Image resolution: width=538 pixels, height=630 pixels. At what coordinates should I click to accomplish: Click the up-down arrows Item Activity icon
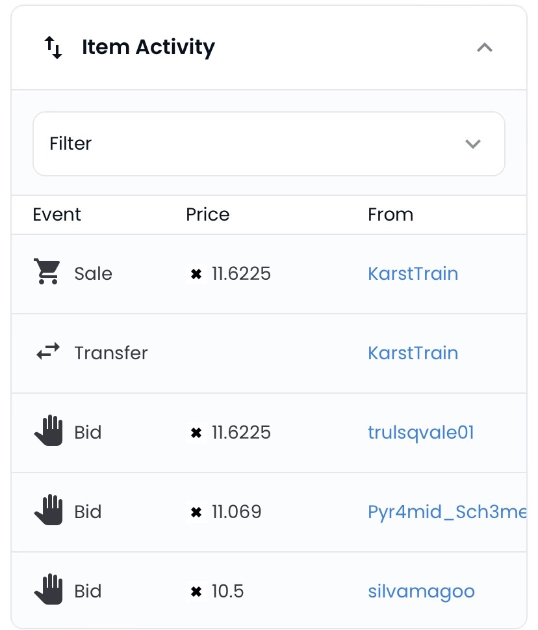pos(53,48)
